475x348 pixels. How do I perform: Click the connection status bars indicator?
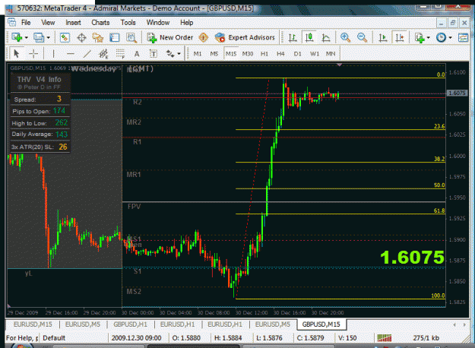(384, 337)
